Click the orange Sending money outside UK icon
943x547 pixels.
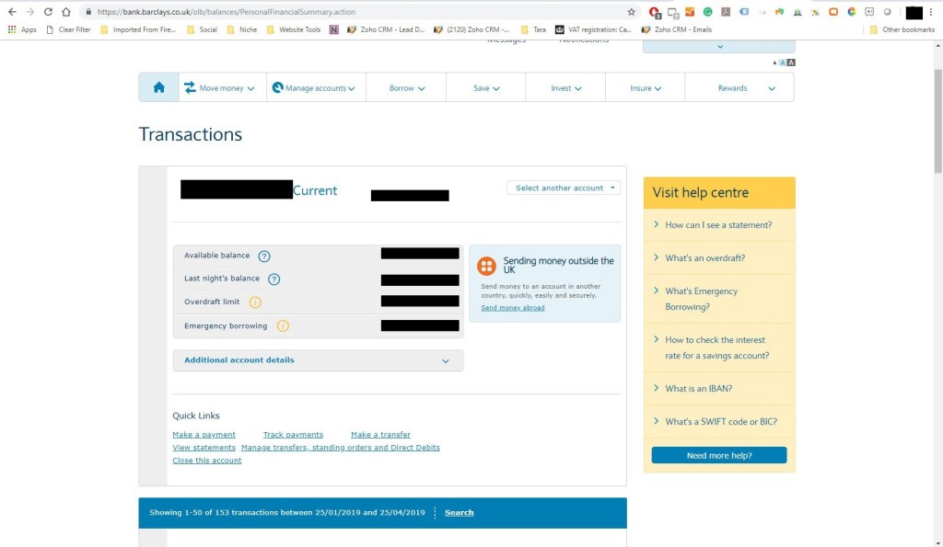point(486,266)
